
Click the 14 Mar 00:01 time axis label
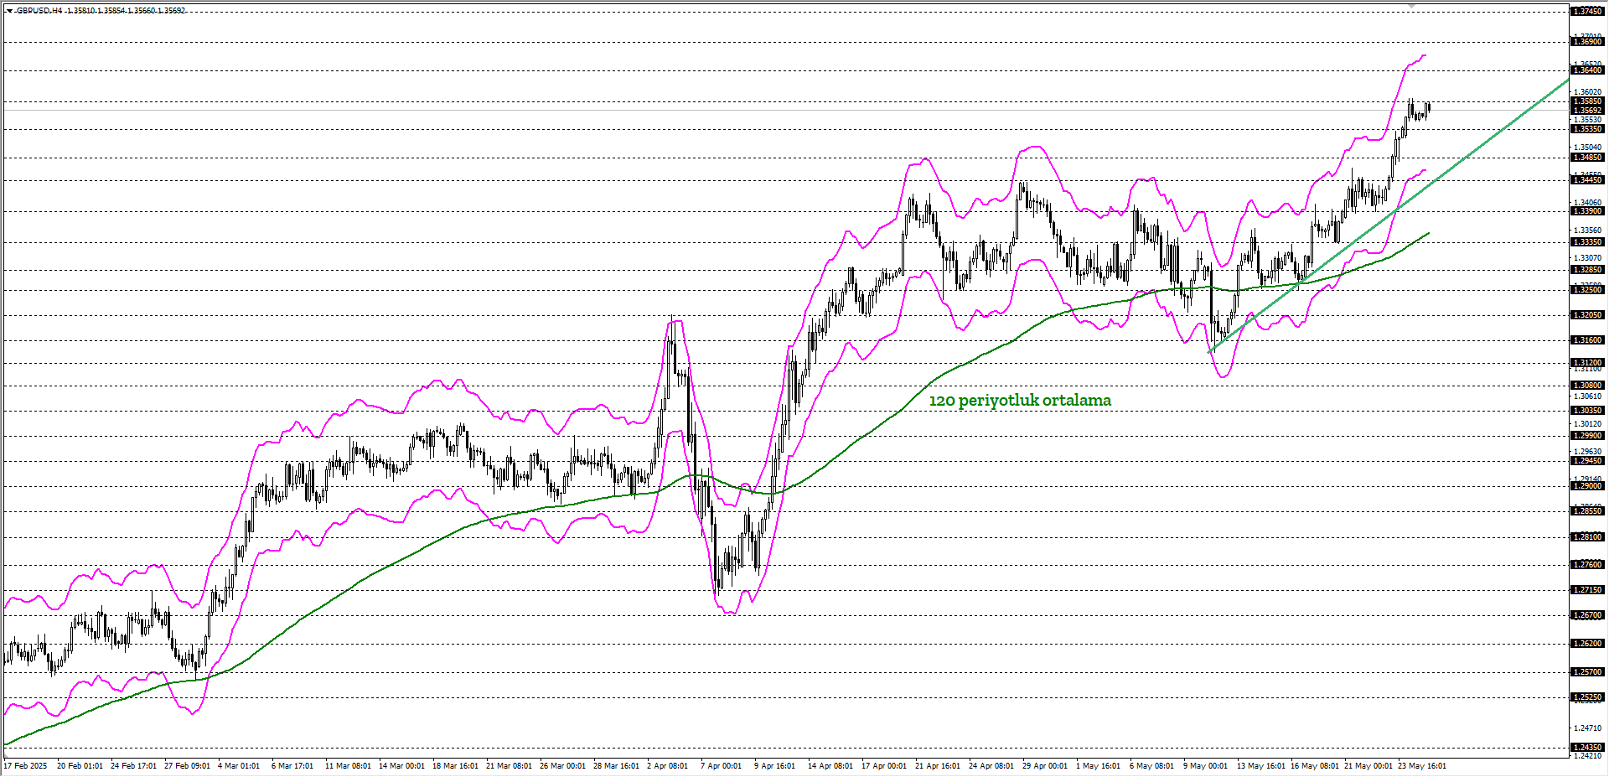pos(402,766)
